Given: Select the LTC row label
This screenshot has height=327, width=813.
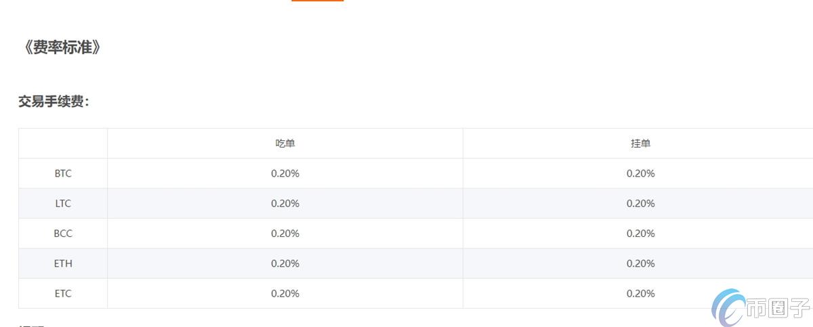Looking at the screenshot, I should click(x=63, y=203).
